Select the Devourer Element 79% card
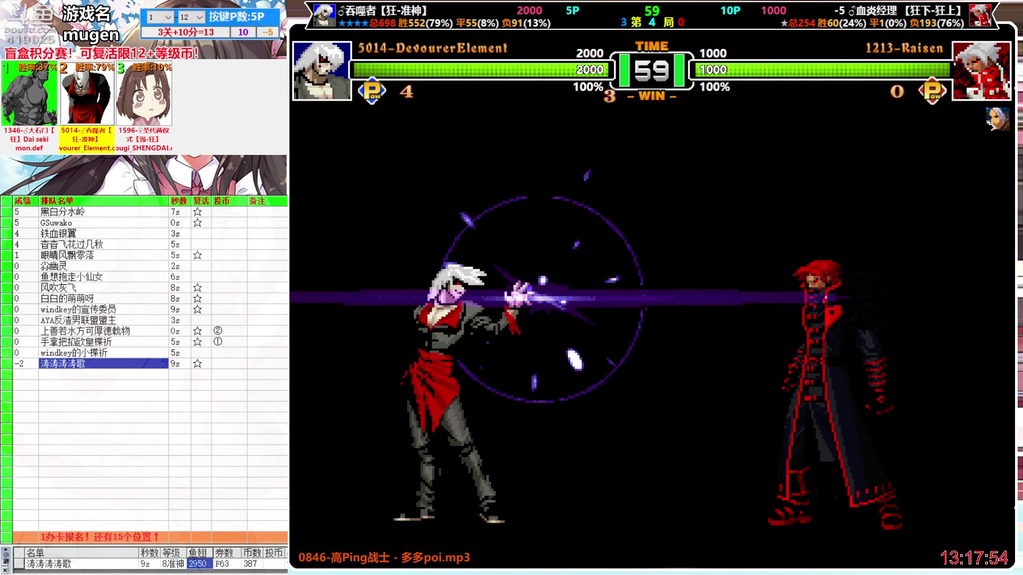 [x=87, y=94]
